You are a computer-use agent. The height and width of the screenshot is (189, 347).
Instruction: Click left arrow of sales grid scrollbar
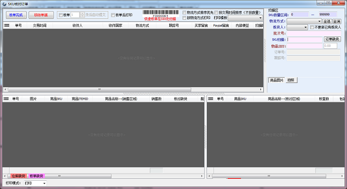coord(5,176)
